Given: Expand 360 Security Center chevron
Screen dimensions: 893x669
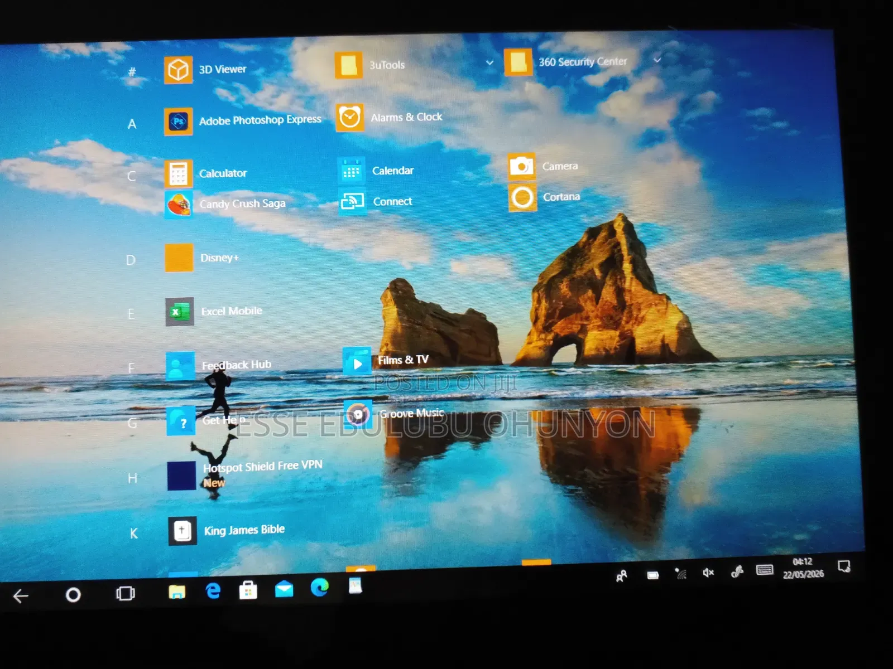Looking at the screenshot, I should (657, 60).
